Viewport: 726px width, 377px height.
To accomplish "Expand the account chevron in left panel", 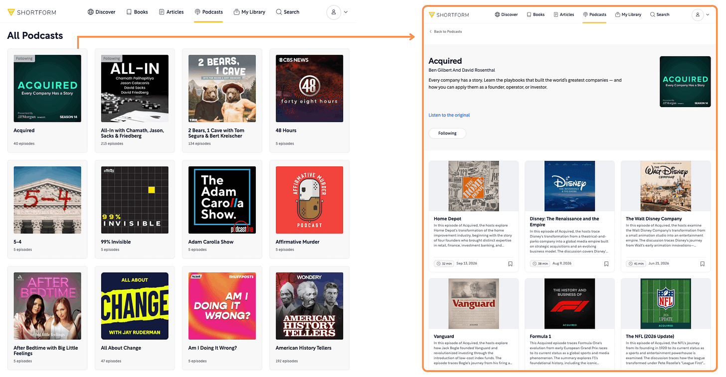I will 346,12.
